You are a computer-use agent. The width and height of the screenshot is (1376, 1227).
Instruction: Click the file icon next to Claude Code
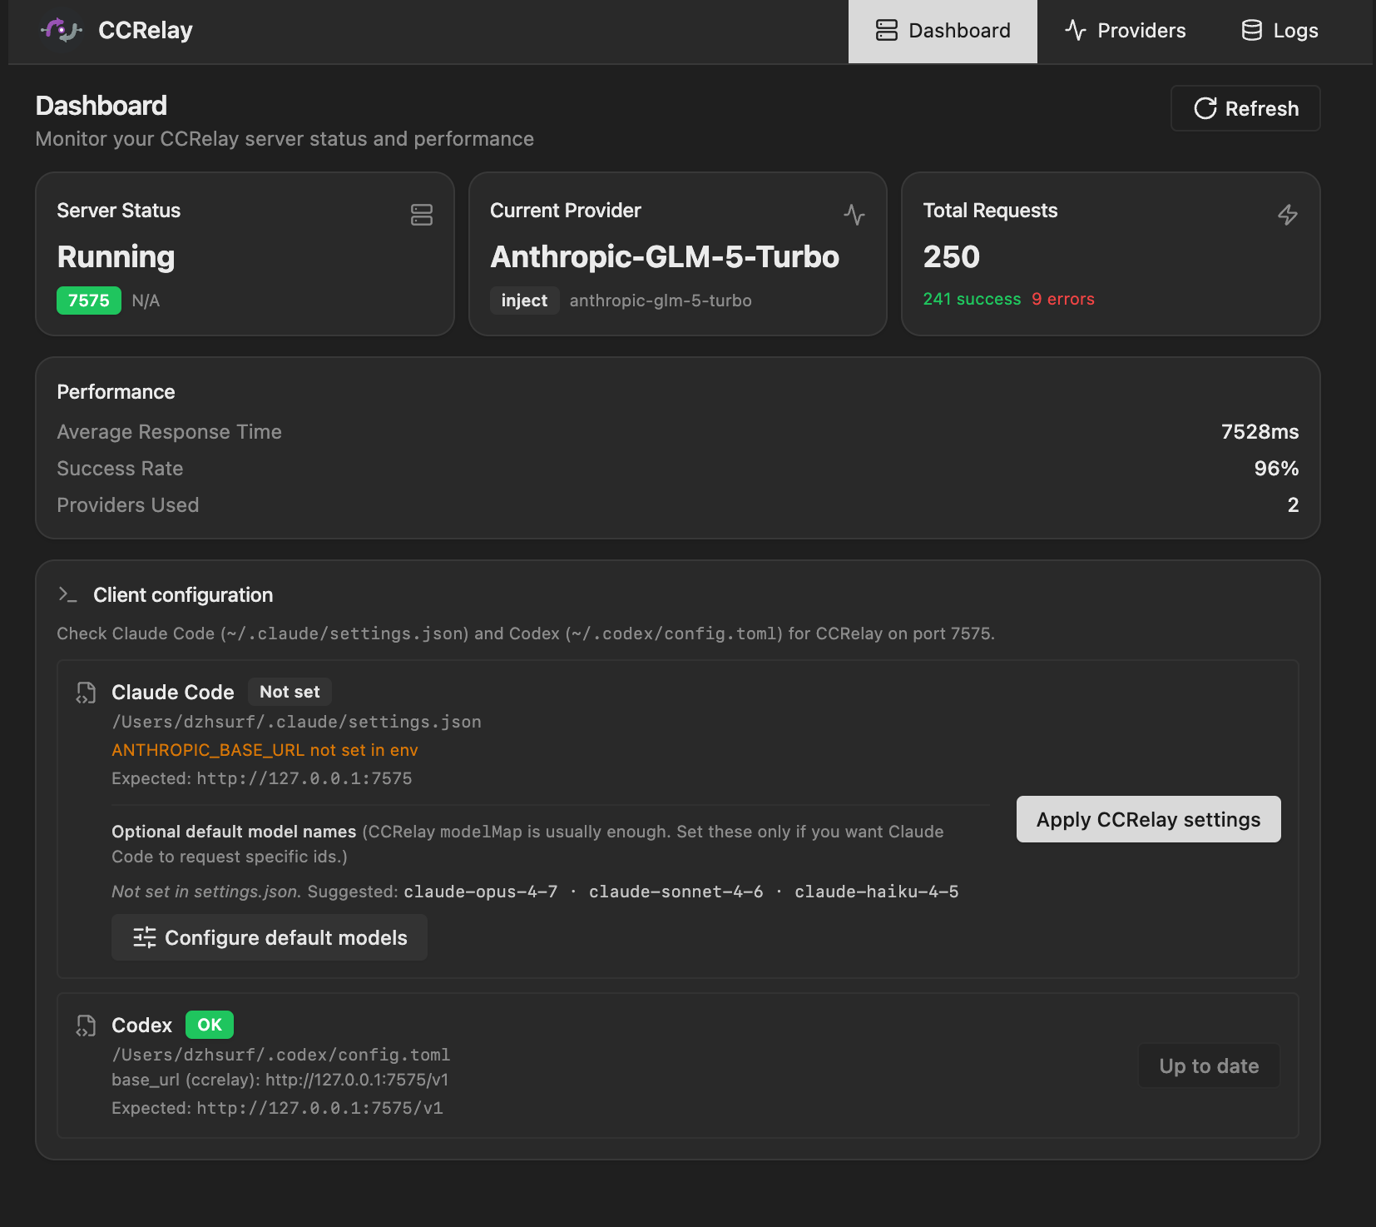click(86, 693)
